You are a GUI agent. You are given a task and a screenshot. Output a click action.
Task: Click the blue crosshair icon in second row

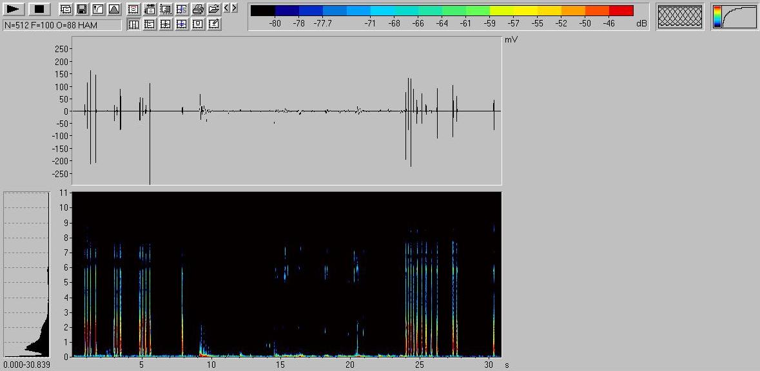click(182, 24)
